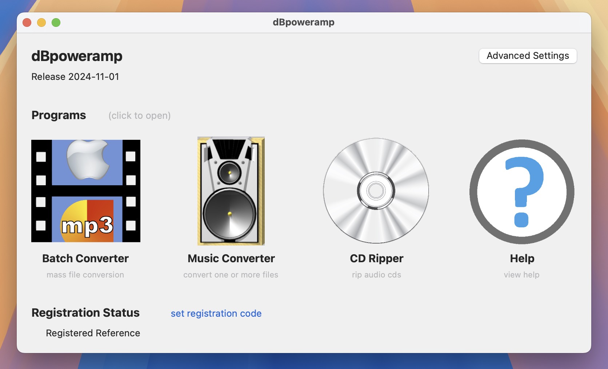Close the dBpoweramp window
Image resolution: width=608 pixels, height=369 pixels.
tap(27, 23)
